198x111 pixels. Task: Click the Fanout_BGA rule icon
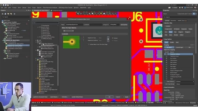tap(42, 29)
